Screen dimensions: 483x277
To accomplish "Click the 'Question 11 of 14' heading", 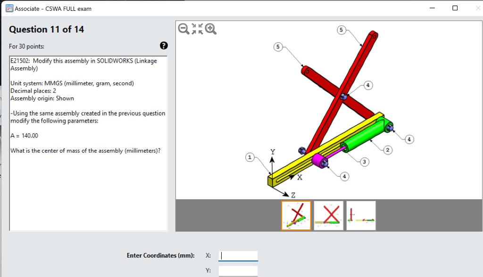I will click(47, 29).
